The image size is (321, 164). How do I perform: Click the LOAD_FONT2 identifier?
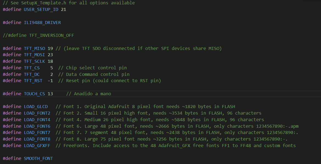coord(37,113)
